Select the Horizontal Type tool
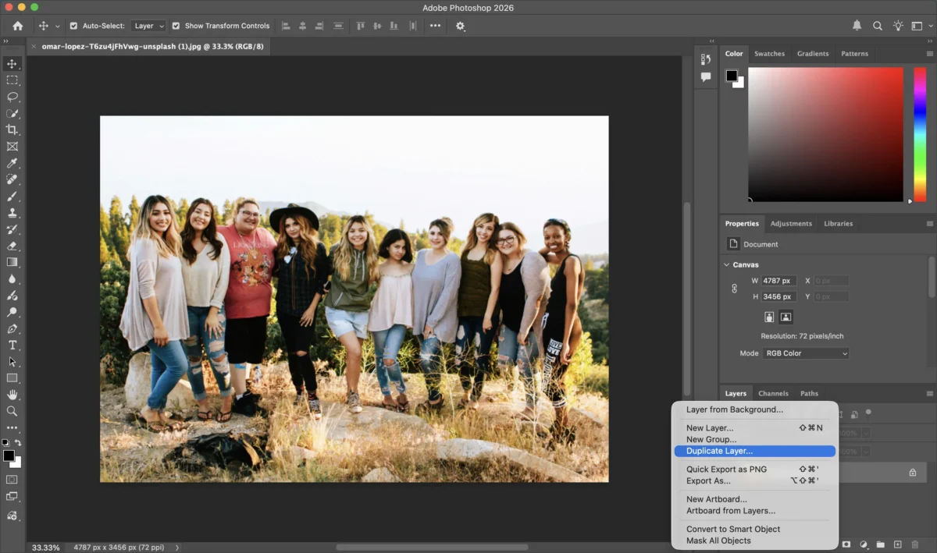Image resolution: width=937 pixels, height=553 pixels. tap(12, 345)
